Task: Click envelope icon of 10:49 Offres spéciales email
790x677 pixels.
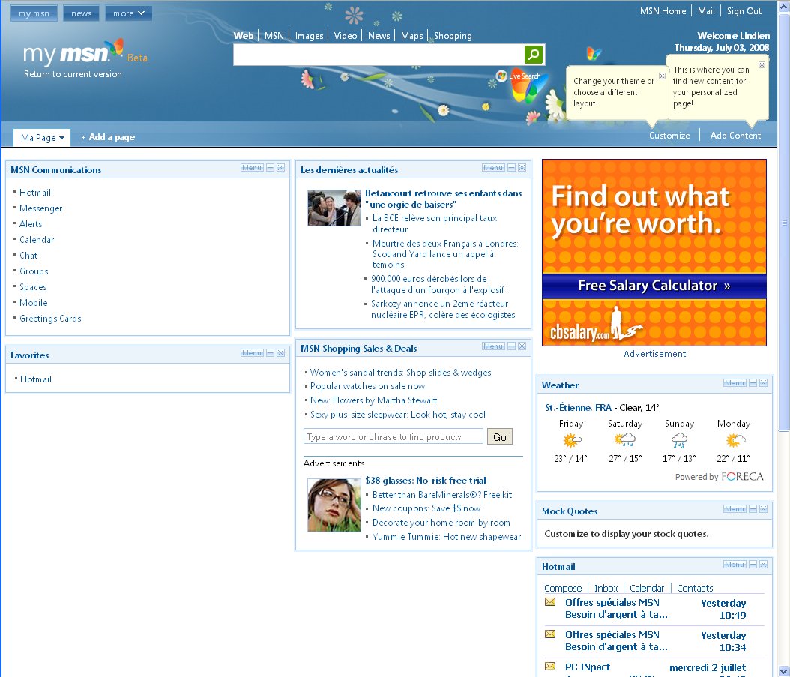Action: (550, 602)
